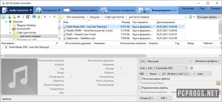Click the playlist music-note icon
Viewport: 222px width, 102px height.
(x=28, y=17)
